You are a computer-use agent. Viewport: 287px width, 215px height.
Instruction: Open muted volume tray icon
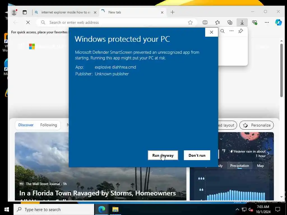(x=250, y=209)
